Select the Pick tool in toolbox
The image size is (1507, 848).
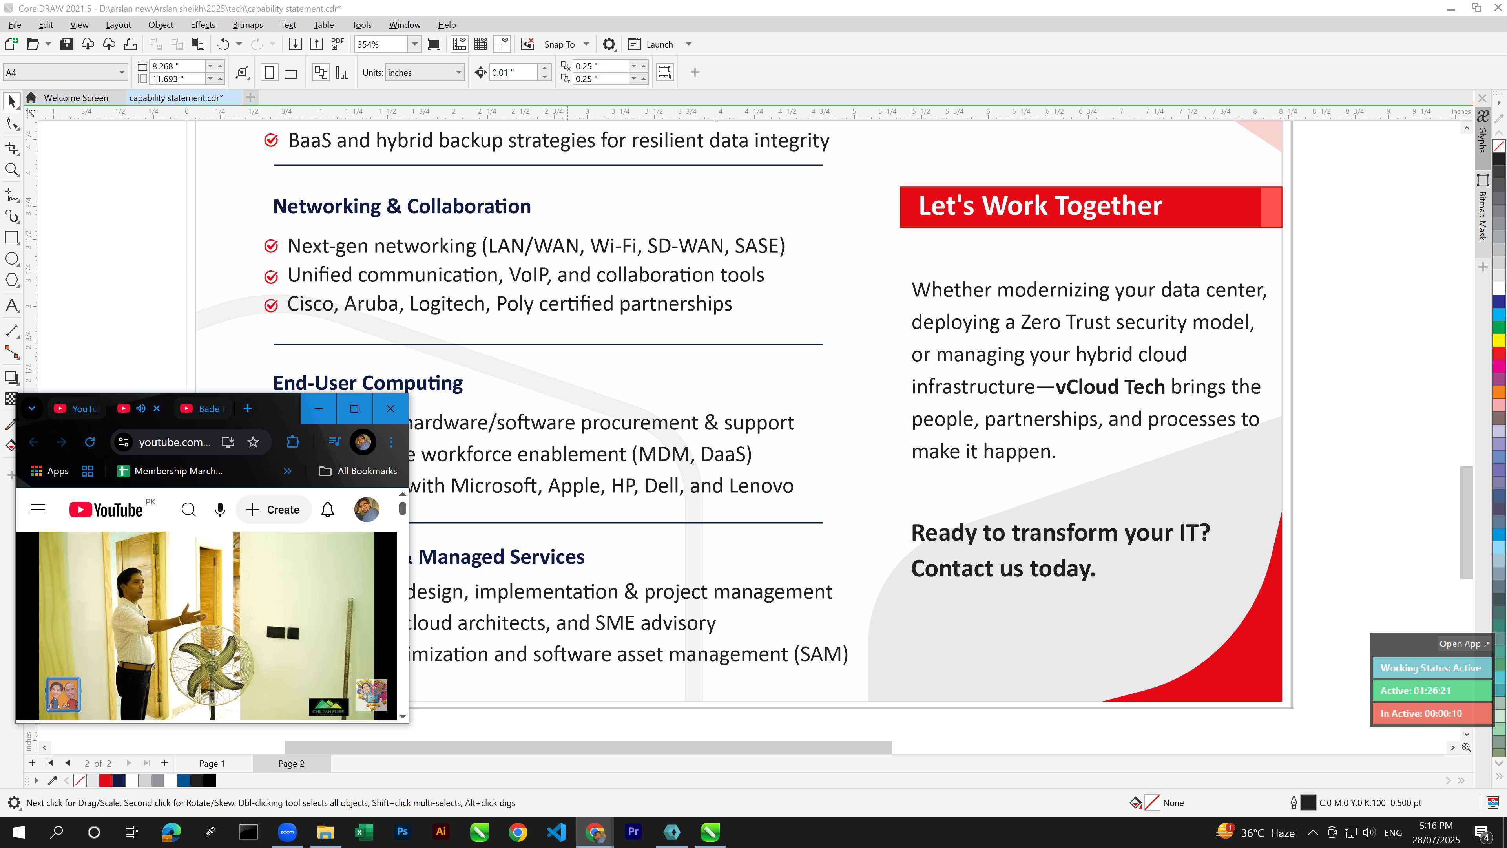tap(12, 101)
